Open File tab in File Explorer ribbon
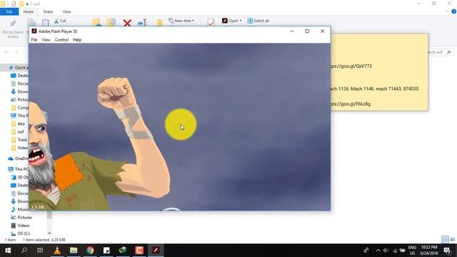Image resolution: width=457 pixels, height=257 pixels. [x=9, y=11]
